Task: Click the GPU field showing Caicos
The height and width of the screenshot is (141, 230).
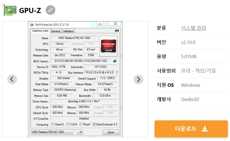Action: coord(60,44)
